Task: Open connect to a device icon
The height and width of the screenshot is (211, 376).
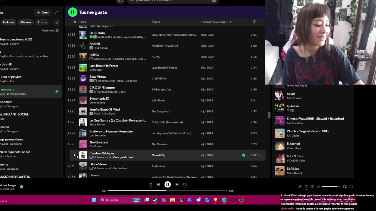Action: coord(313,187)
